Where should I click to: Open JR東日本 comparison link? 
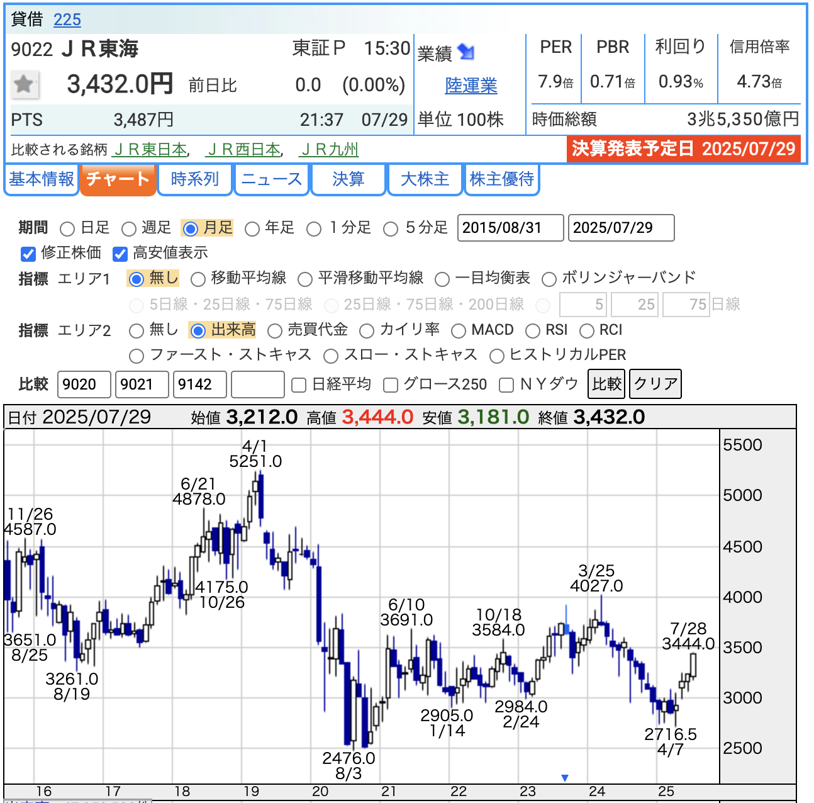tap(150, 150)
